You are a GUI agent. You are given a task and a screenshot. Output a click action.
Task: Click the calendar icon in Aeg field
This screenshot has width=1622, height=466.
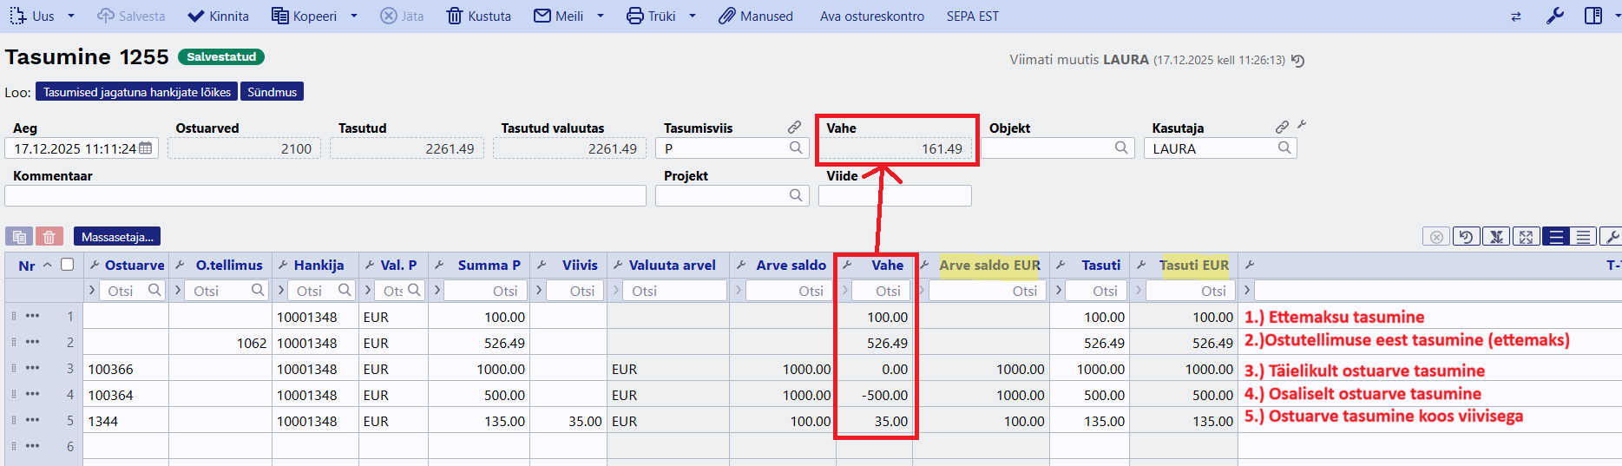click(x=146, y=148)
